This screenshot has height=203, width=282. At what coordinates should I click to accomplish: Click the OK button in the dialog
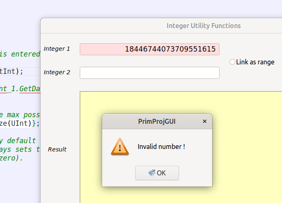pos(157,173)
